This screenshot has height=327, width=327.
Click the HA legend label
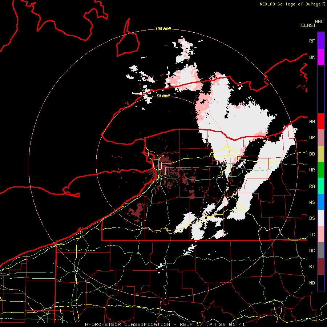(312, 122)
